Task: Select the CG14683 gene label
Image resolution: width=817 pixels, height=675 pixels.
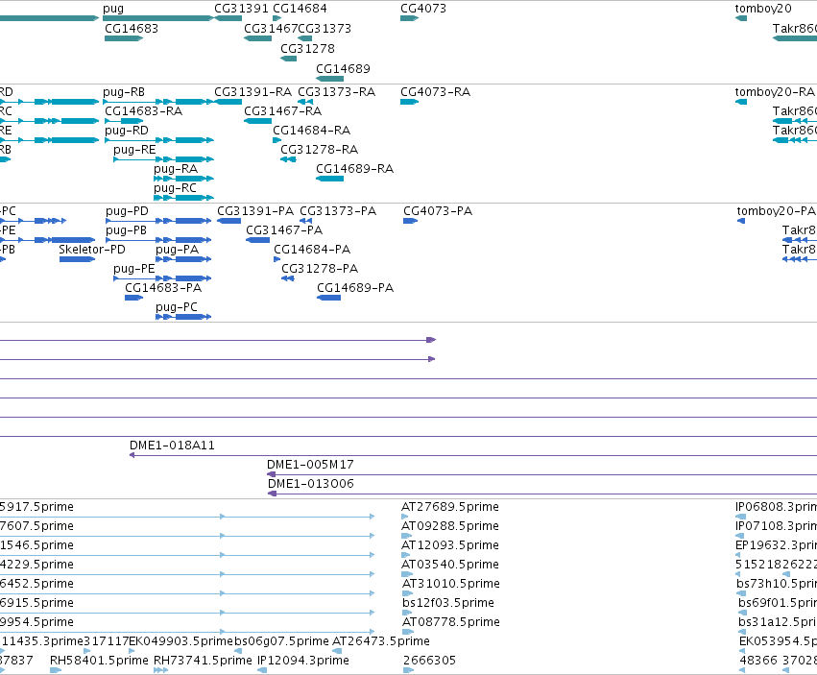Action: pyautogui.click(x=132, y=28)
